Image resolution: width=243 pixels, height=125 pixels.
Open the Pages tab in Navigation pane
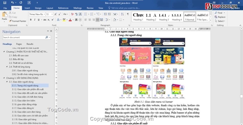pyautogui.click(x=19, y=44)
